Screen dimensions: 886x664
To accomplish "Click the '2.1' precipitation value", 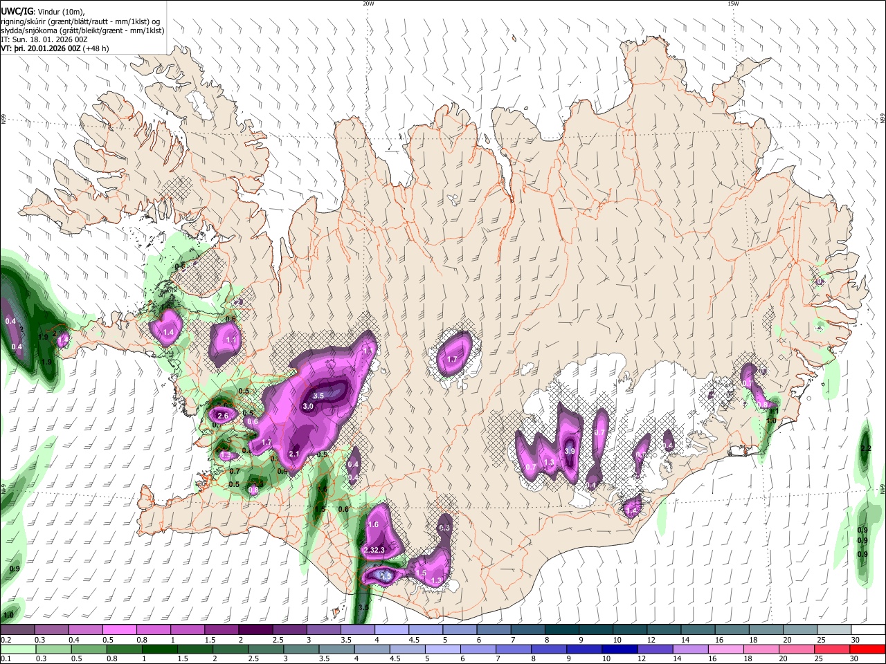I will [x=293, y=454].
